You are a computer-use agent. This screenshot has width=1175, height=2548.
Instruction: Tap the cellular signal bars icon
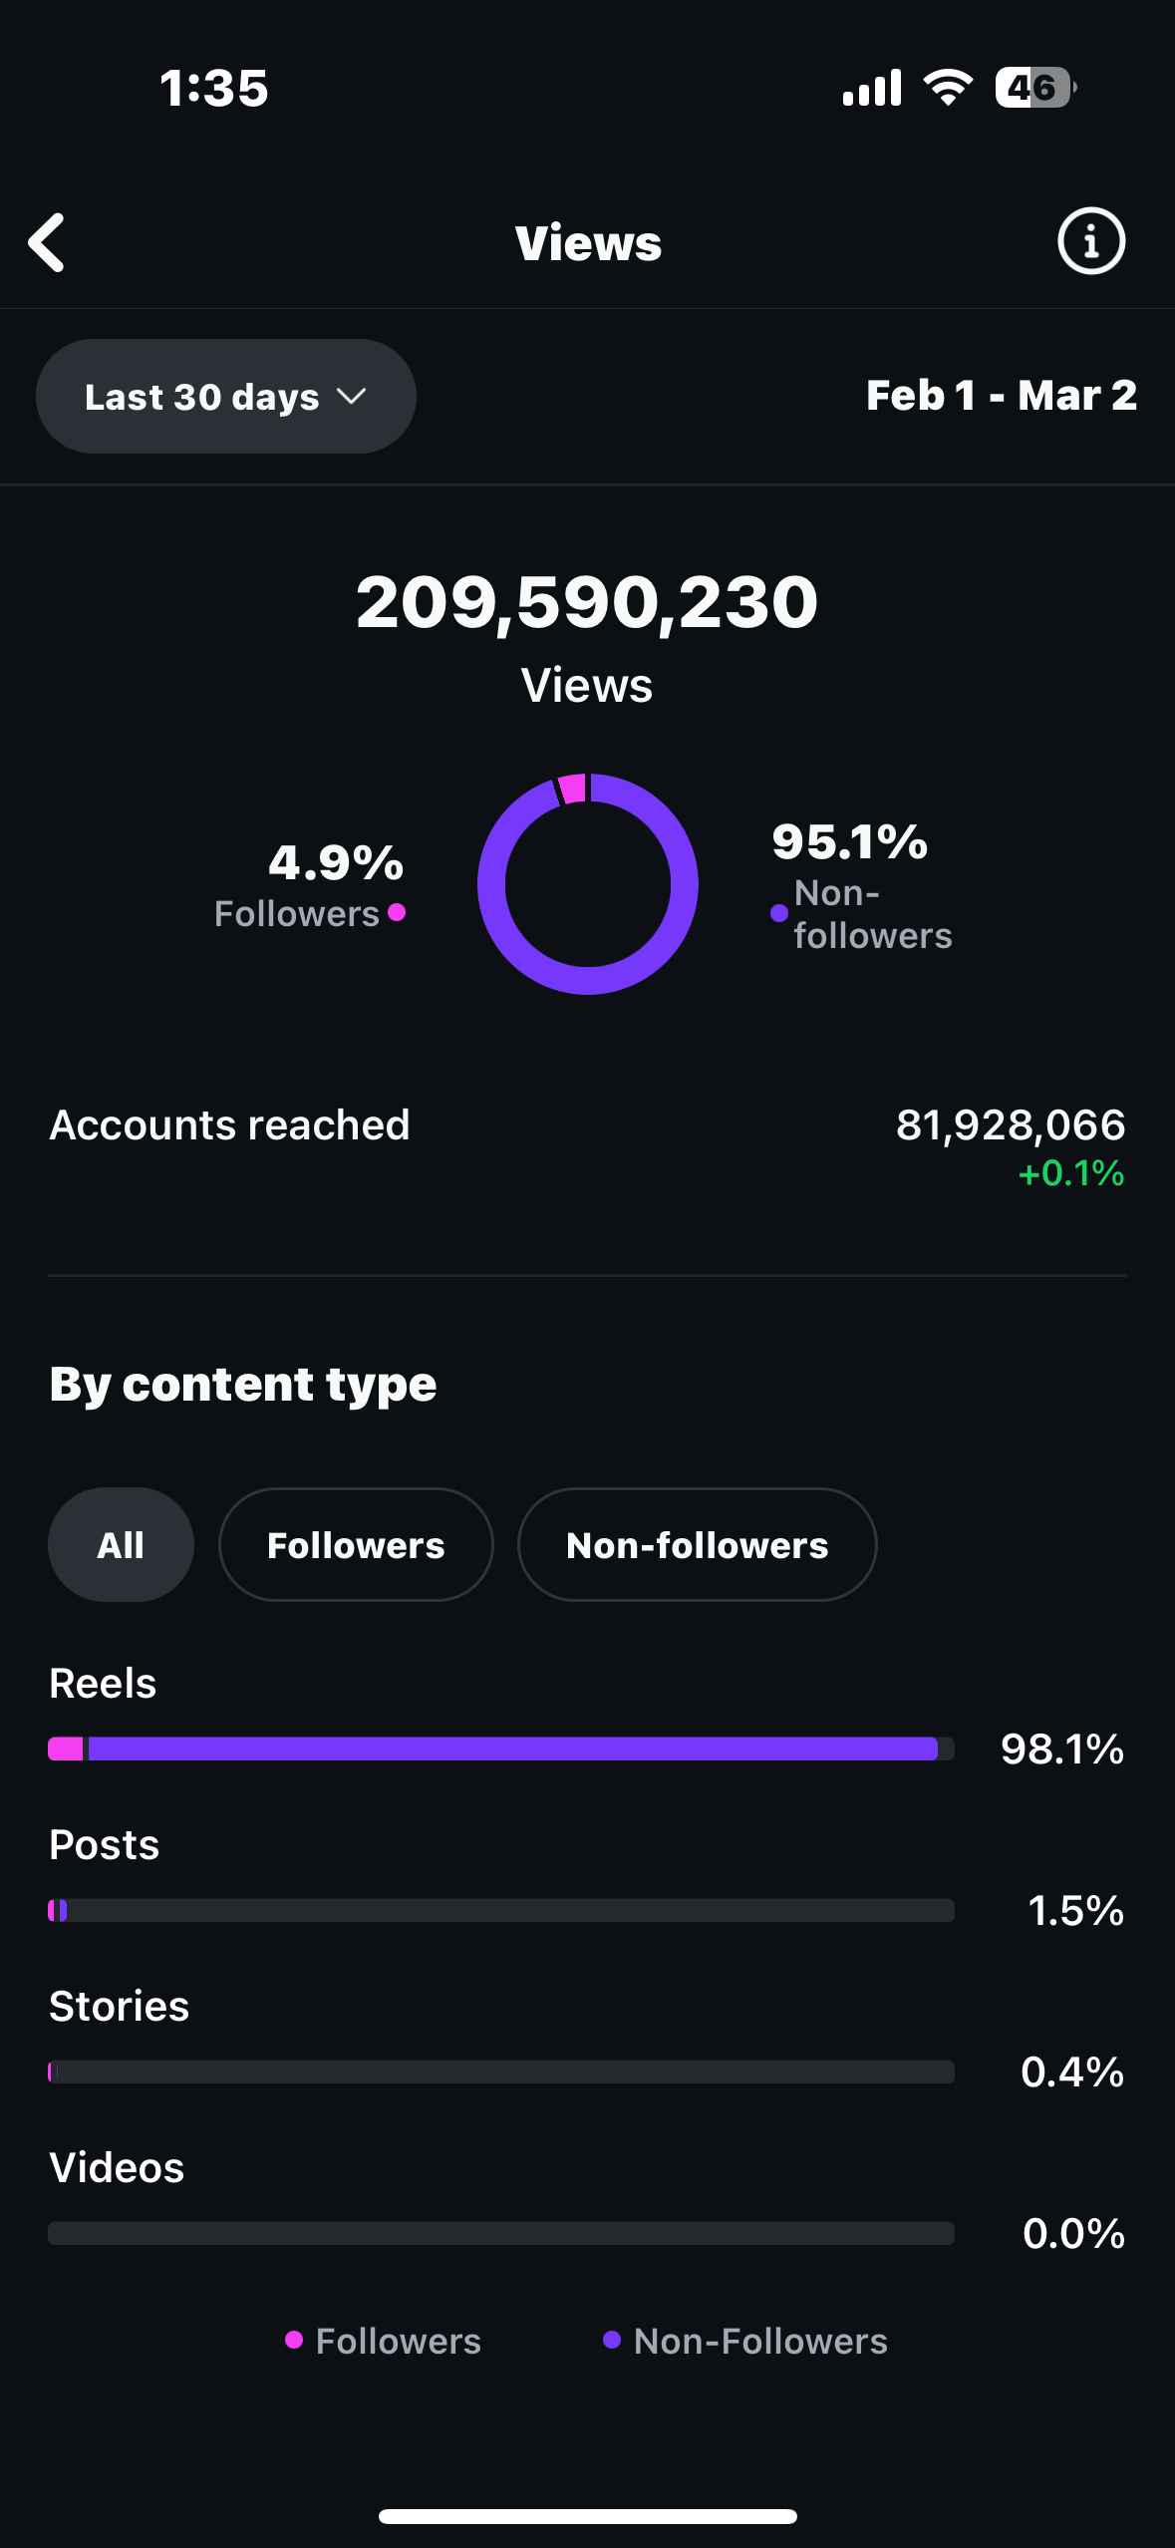872,88
